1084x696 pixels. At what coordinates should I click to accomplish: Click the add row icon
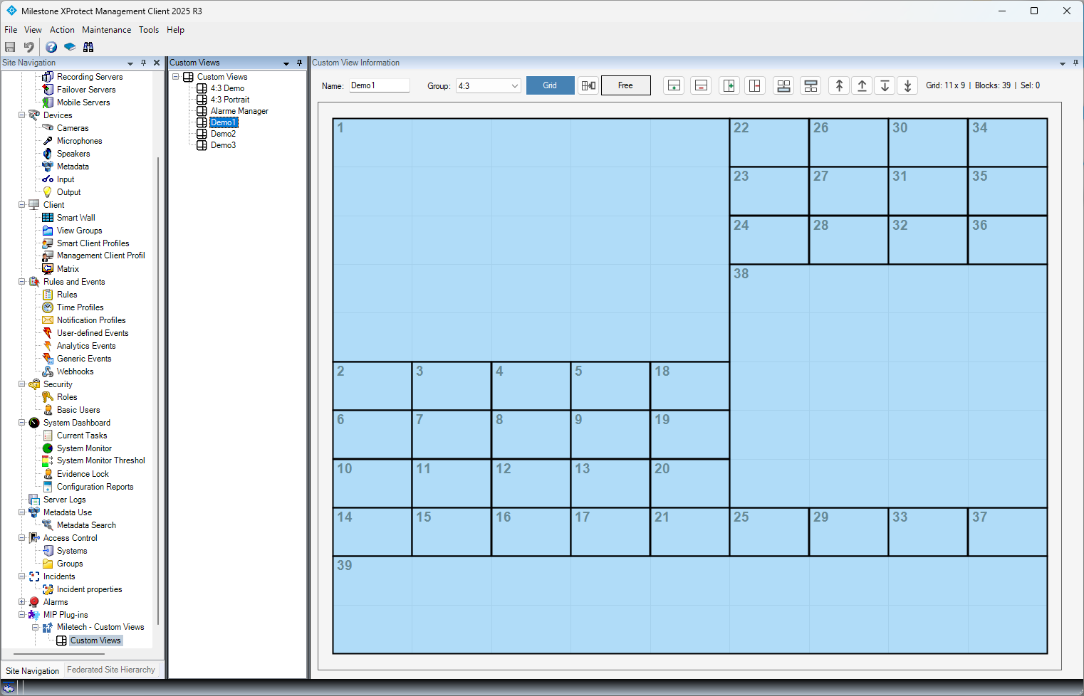674,85
